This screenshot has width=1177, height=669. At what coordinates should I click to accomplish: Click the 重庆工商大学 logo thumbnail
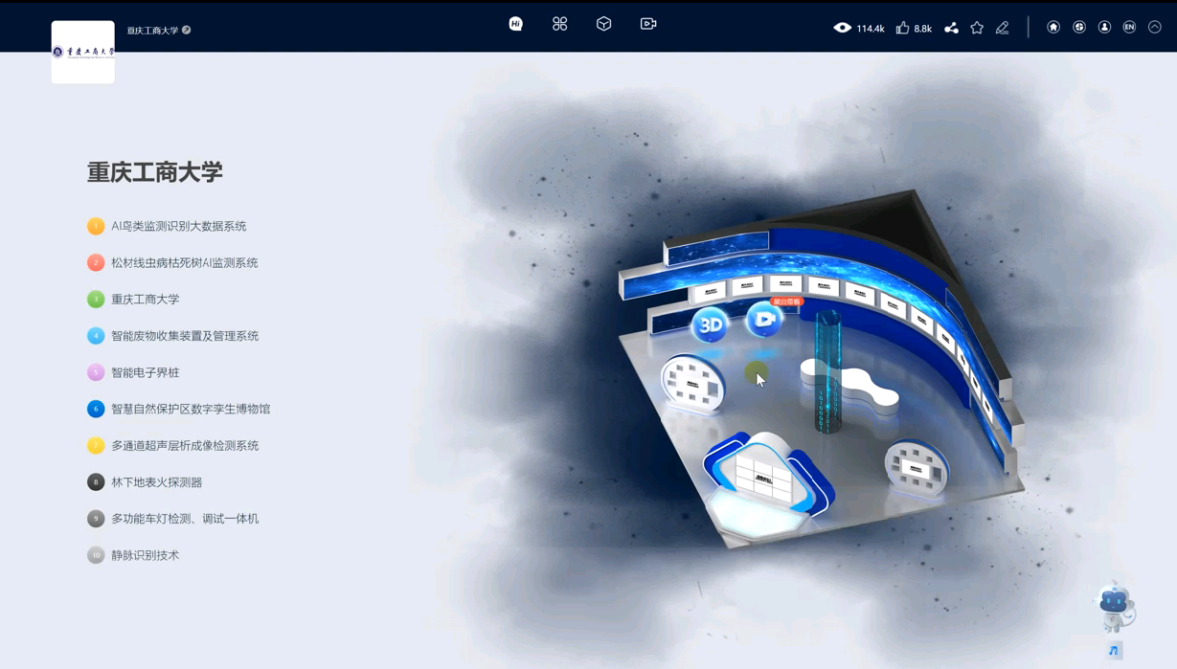click(x=83, y=52)
